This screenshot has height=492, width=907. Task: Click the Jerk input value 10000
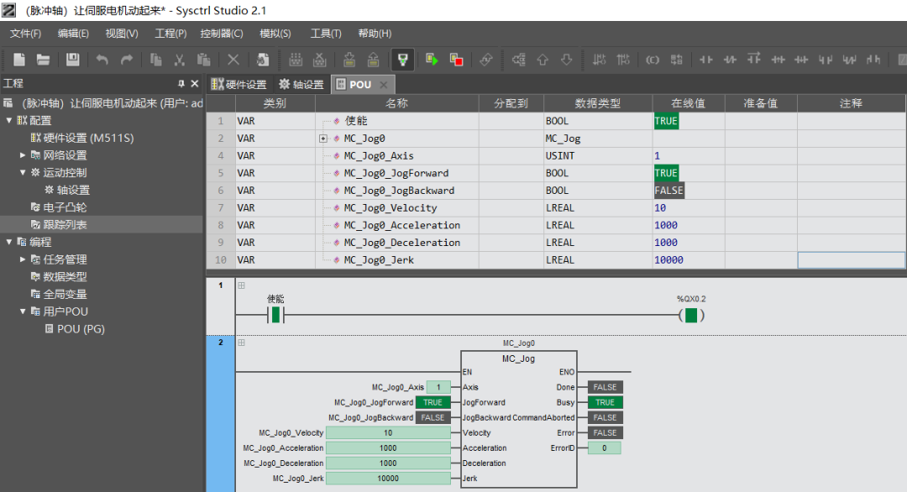(388, 478)
